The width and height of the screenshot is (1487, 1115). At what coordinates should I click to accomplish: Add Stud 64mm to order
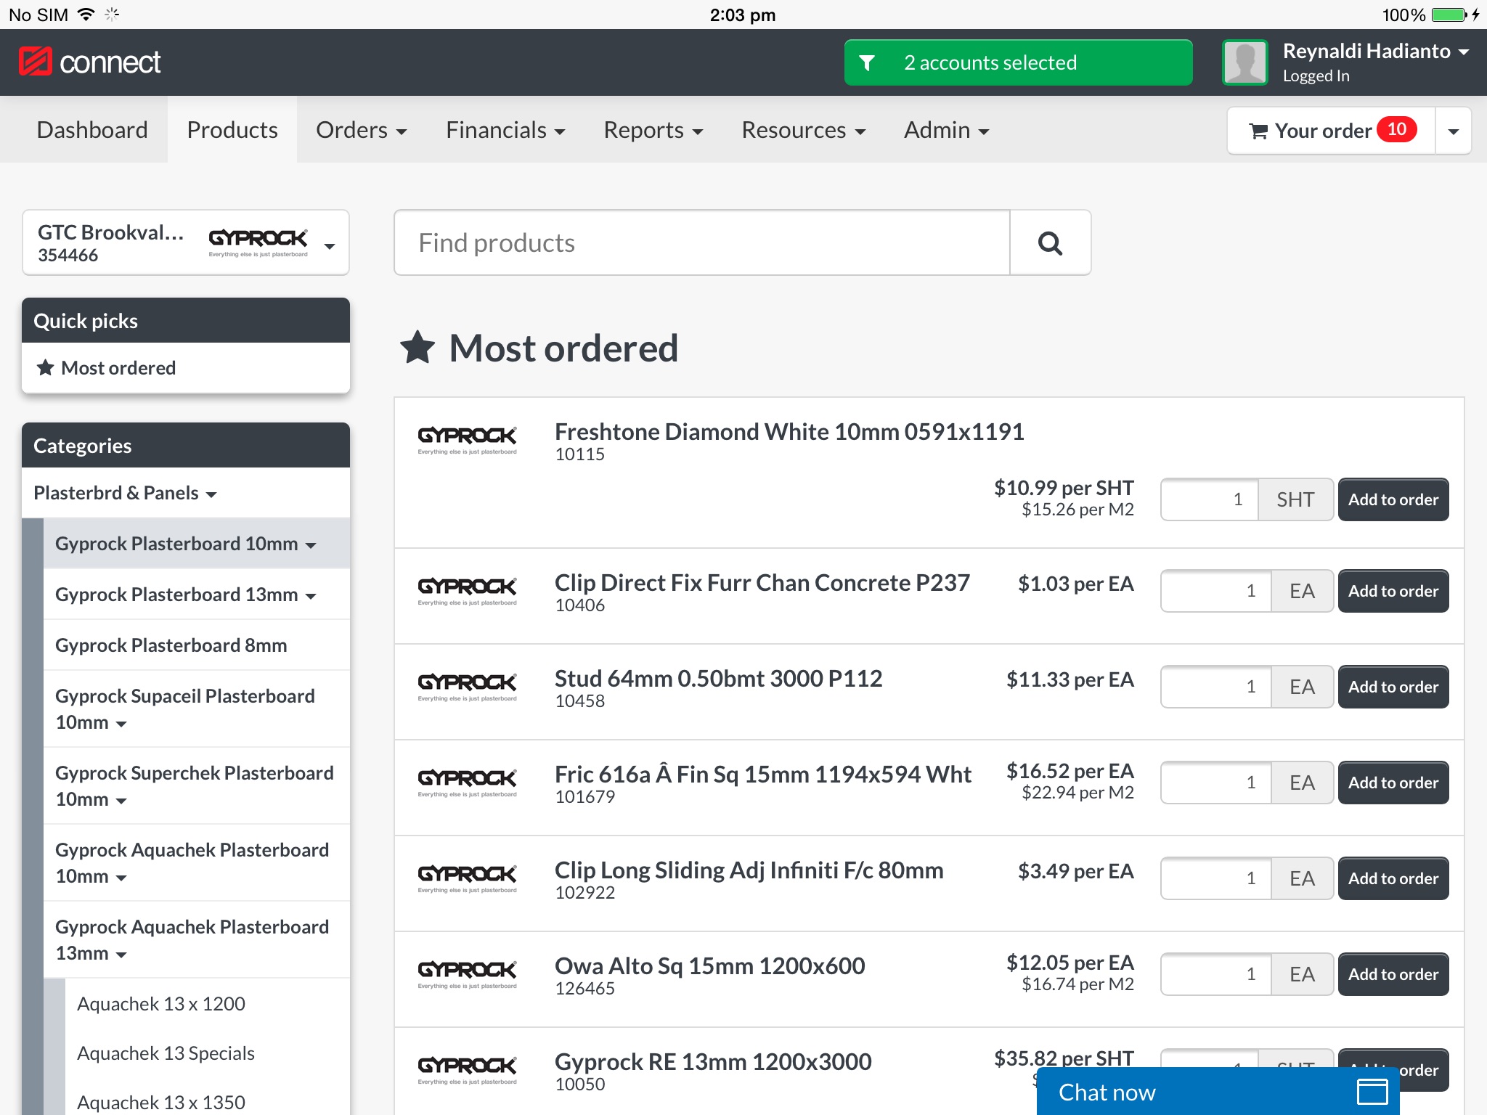[1393, 687]
